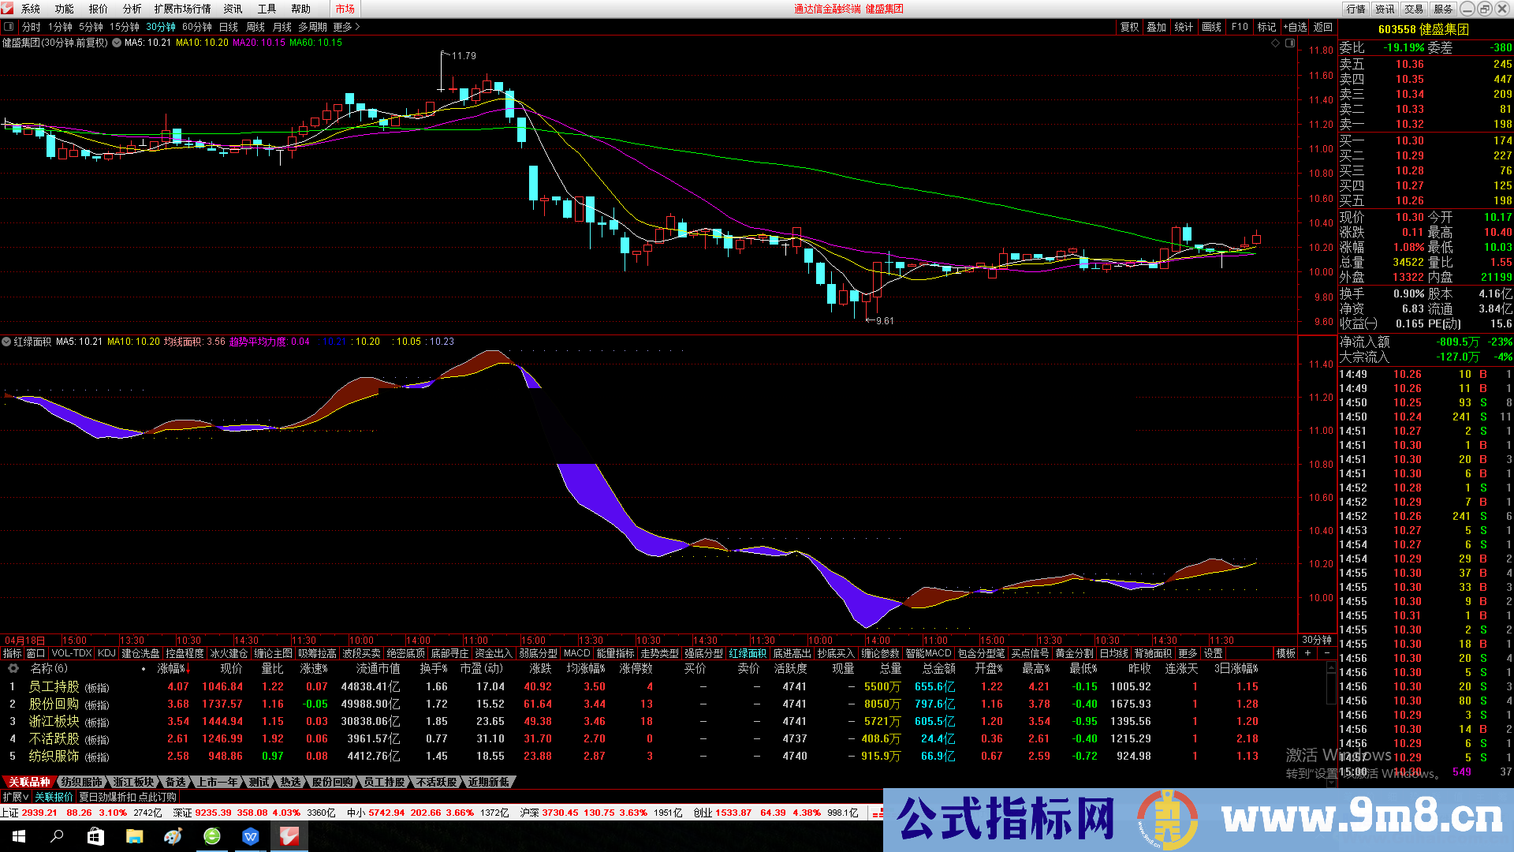Click the plus button beside 模板

pyautogui.click(x=1307, y=653)
